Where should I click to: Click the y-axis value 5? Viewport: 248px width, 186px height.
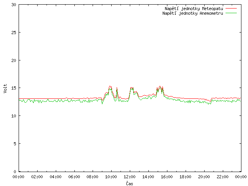[15, 144]
